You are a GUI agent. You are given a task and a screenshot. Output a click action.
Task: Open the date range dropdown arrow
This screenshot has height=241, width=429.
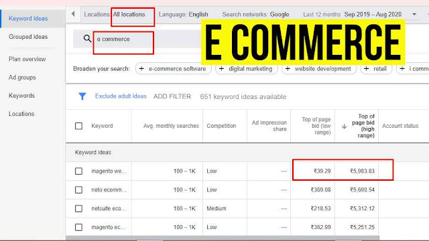tap(414, 14)
